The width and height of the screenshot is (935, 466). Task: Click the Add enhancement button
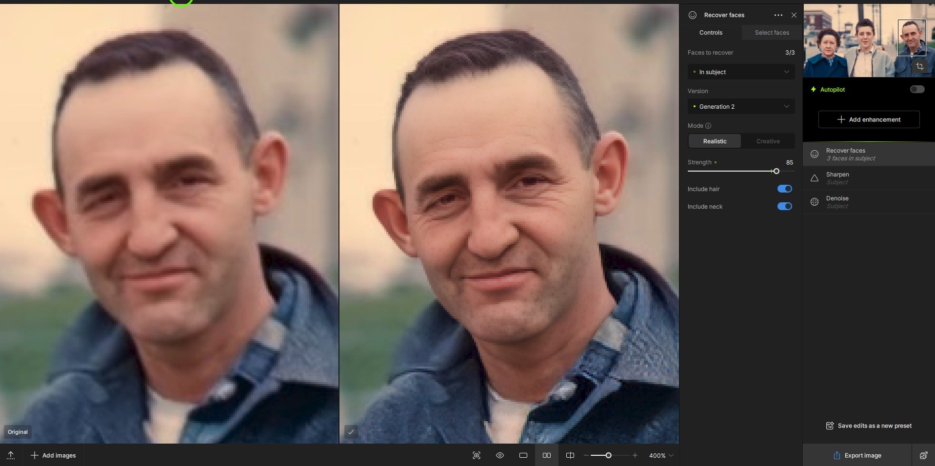coord(869,119)
